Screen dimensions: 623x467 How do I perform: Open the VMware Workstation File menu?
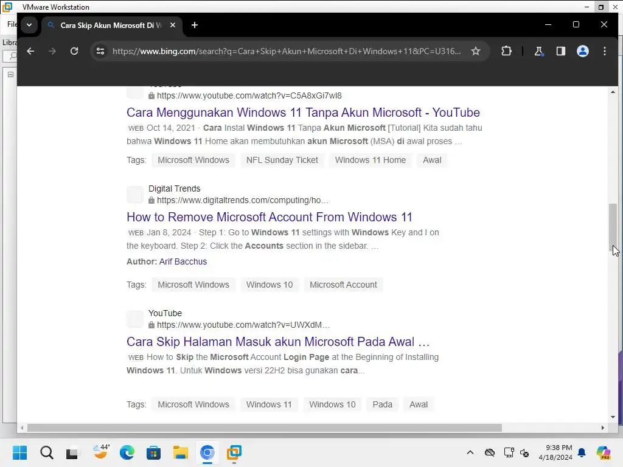12,24
